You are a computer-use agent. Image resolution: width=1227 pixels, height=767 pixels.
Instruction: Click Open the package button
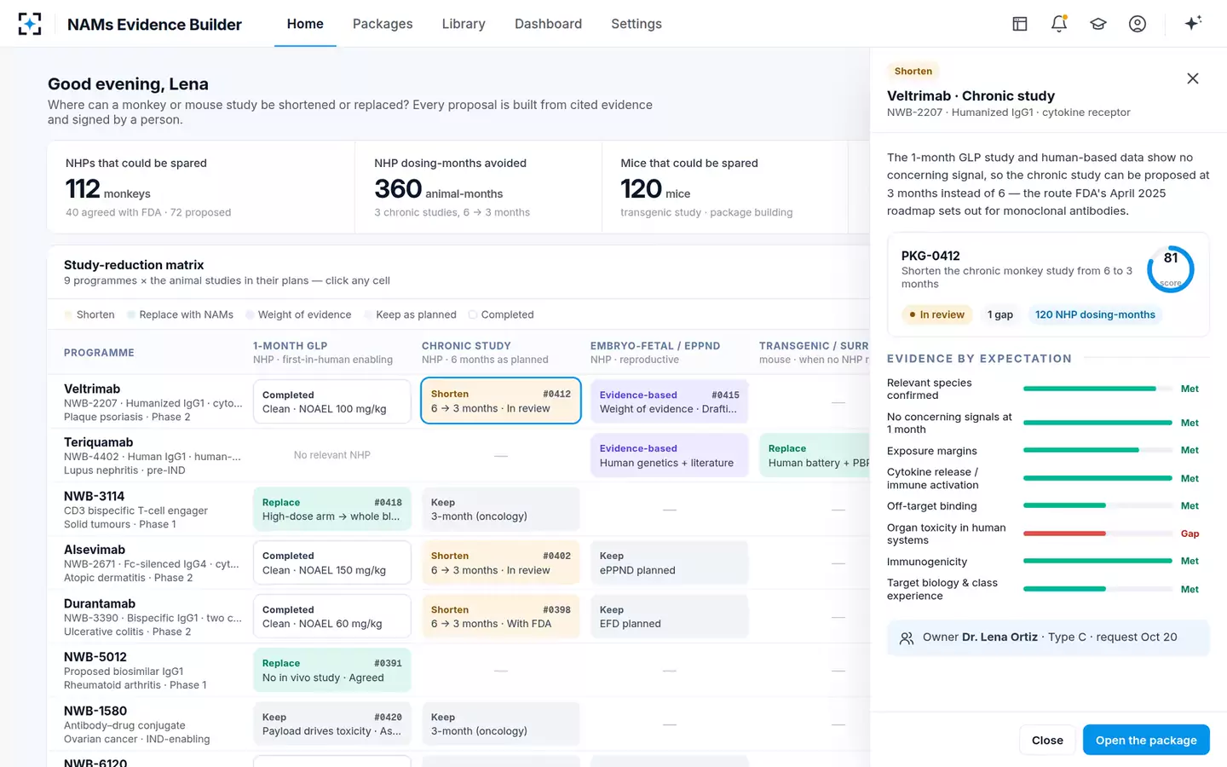point(1146,740)
